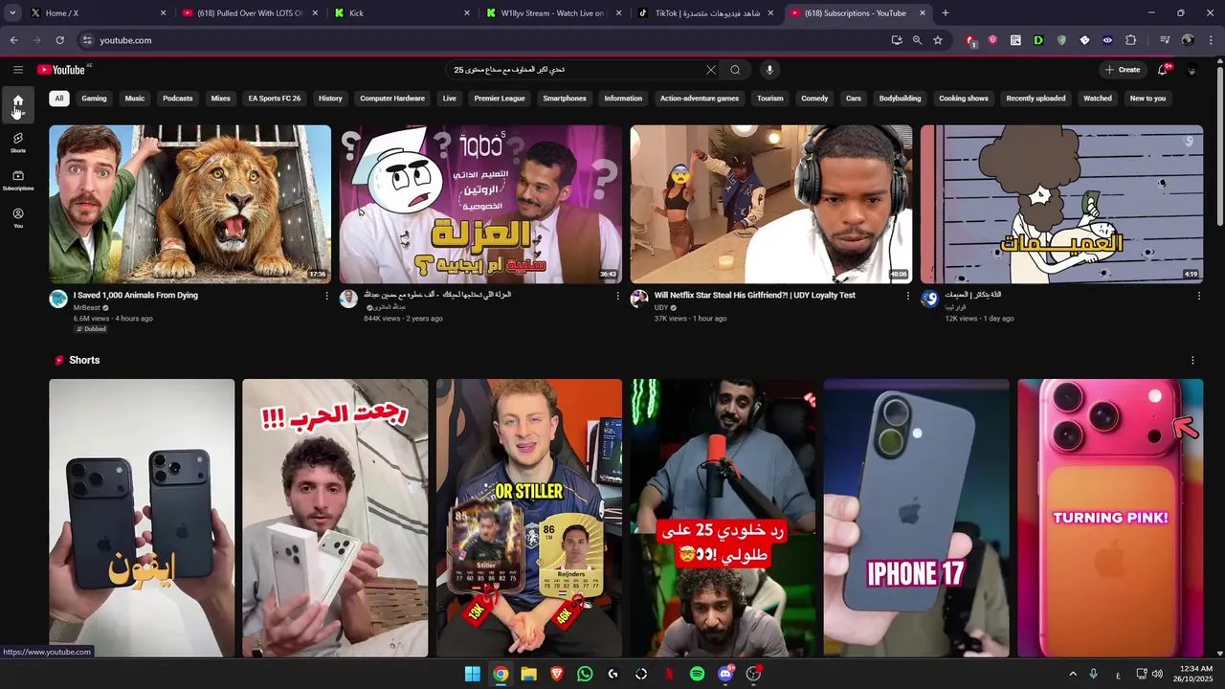Image resolution: width=1225 pixels, height=689 pixels.
Task: Open the IPHONE 17 short
Action: pyautogui.click(x=916, y=518)
